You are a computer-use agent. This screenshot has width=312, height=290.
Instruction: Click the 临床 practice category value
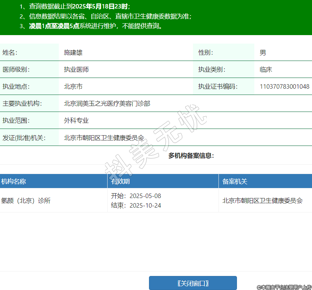[266, 69]
